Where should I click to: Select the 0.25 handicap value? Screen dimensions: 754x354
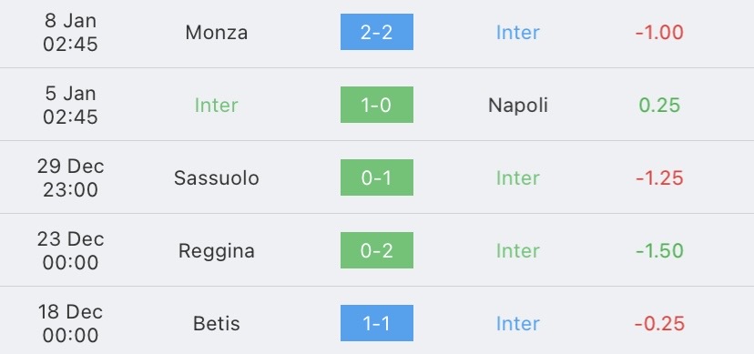[x=659, y=106]
